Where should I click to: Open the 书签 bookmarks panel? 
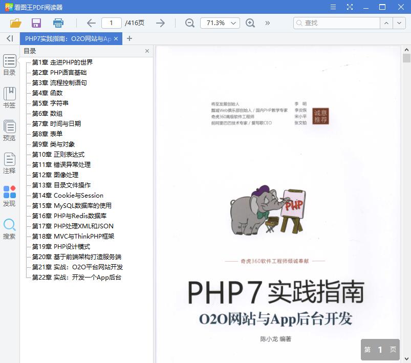(9, 97)
